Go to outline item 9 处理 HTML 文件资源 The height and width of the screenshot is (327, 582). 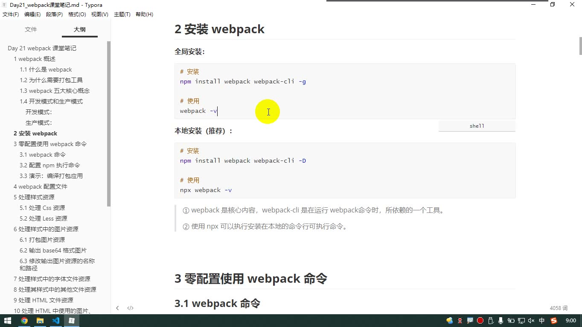click(x=44, y=300)
